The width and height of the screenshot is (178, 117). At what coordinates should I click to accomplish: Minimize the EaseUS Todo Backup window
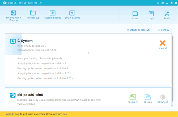[167, 3]
